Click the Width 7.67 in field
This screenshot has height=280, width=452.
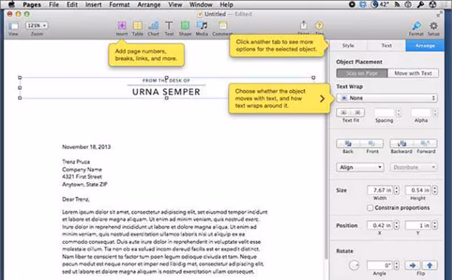(380, 190)
